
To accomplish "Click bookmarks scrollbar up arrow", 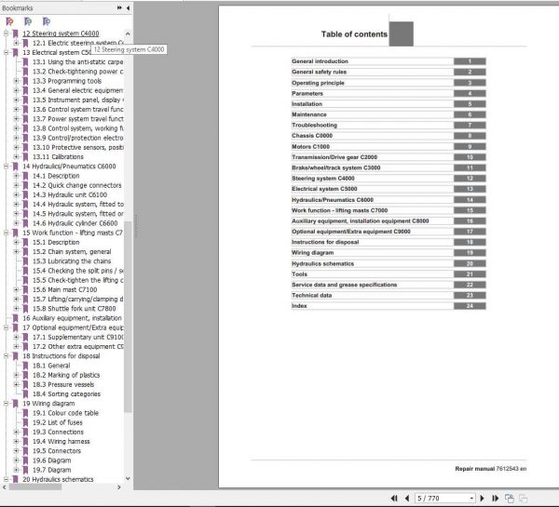I will [x=128, y=33].
